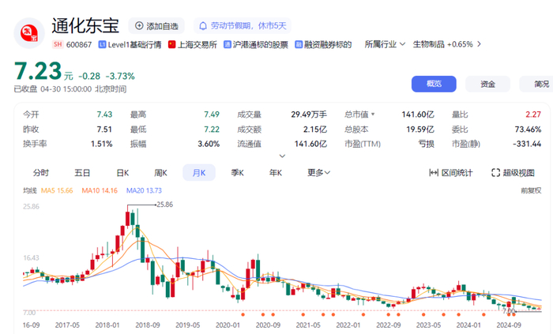The image size is (553, 334).
Task: Select the 季K chart tab
Action: [x=237, y=173]
